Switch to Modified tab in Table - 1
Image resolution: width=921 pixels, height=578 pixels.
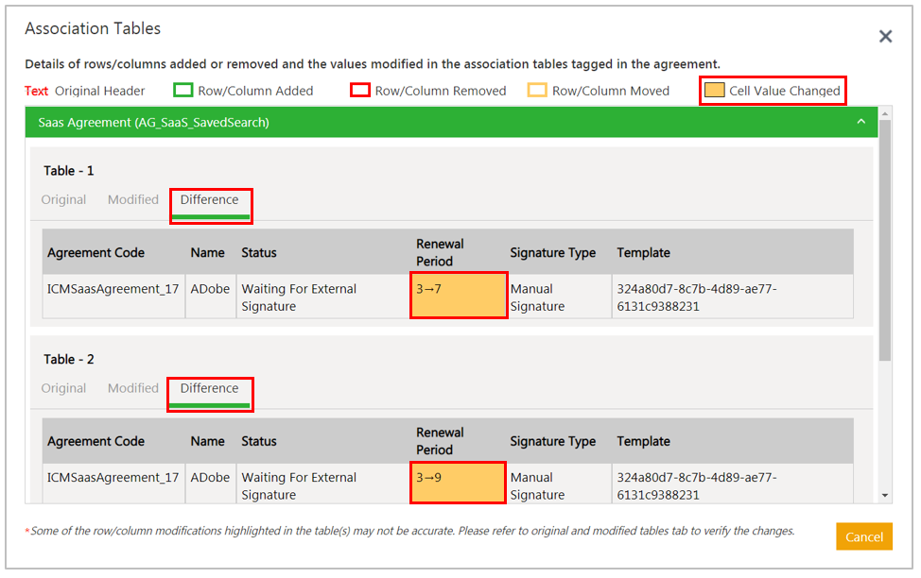[133, 199]
